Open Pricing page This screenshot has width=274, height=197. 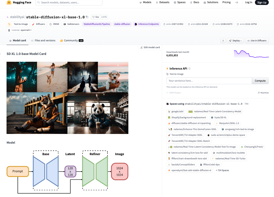tap(226, 2)
